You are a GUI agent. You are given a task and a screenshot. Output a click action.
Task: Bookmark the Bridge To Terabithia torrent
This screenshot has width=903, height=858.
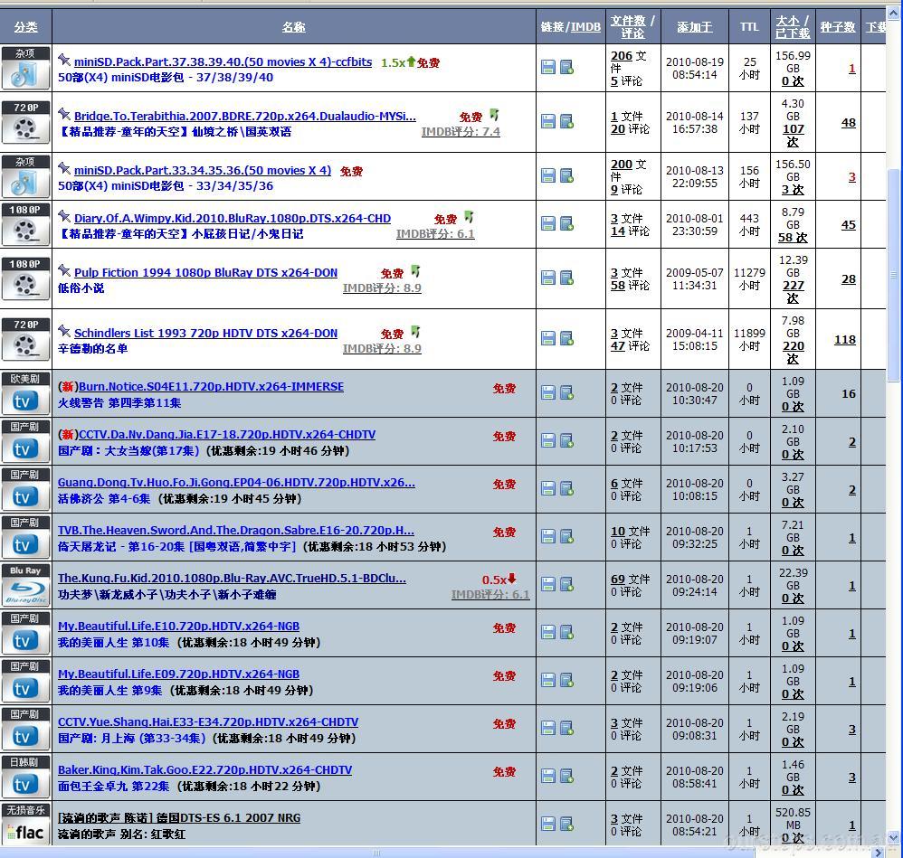[x=567, y=121]
